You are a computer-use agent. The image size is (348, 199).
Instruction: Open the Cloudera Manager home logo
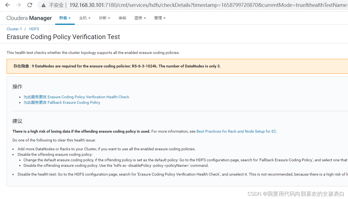(29, 18)
